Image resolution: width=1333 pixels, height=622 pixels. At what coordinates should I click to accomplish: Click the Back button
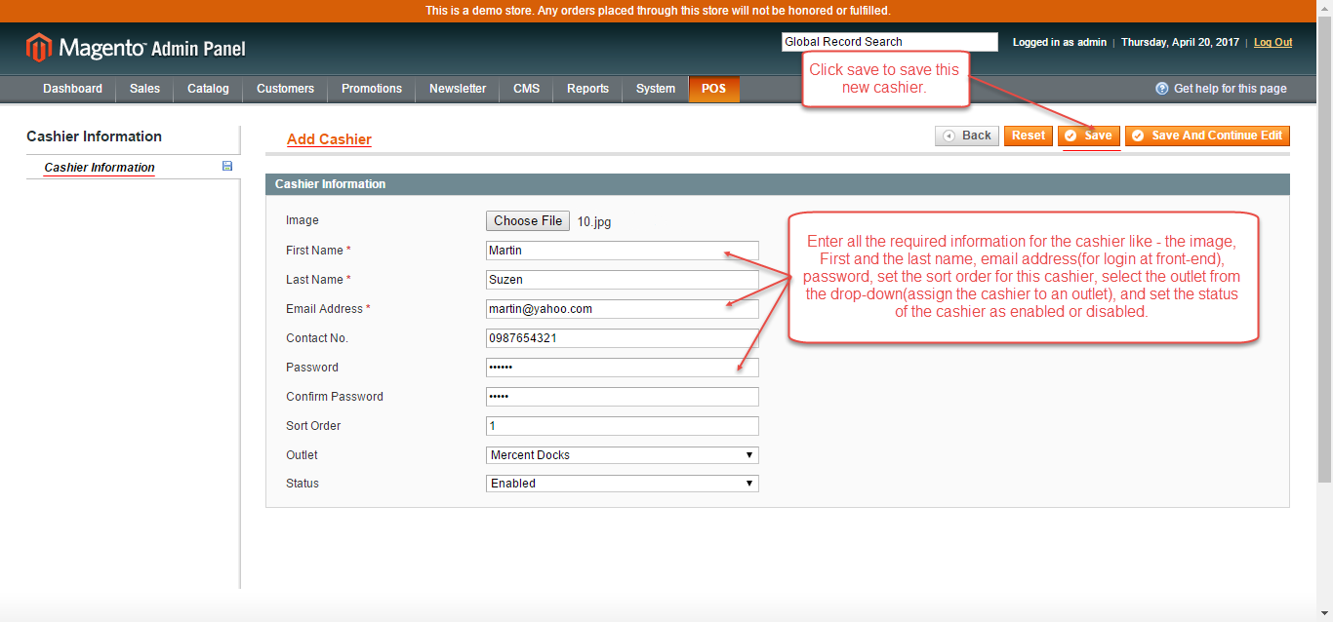pyautogui.click(x=966, y=136)
